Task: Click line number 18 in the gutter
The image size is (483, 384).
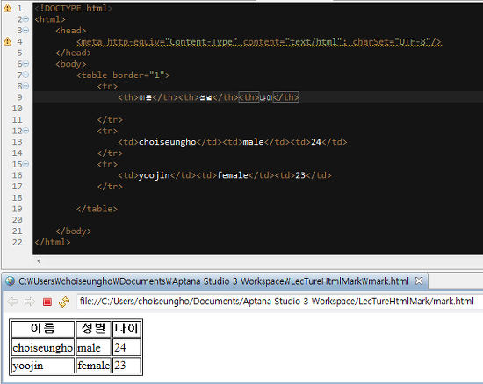Action: [18, 197]
